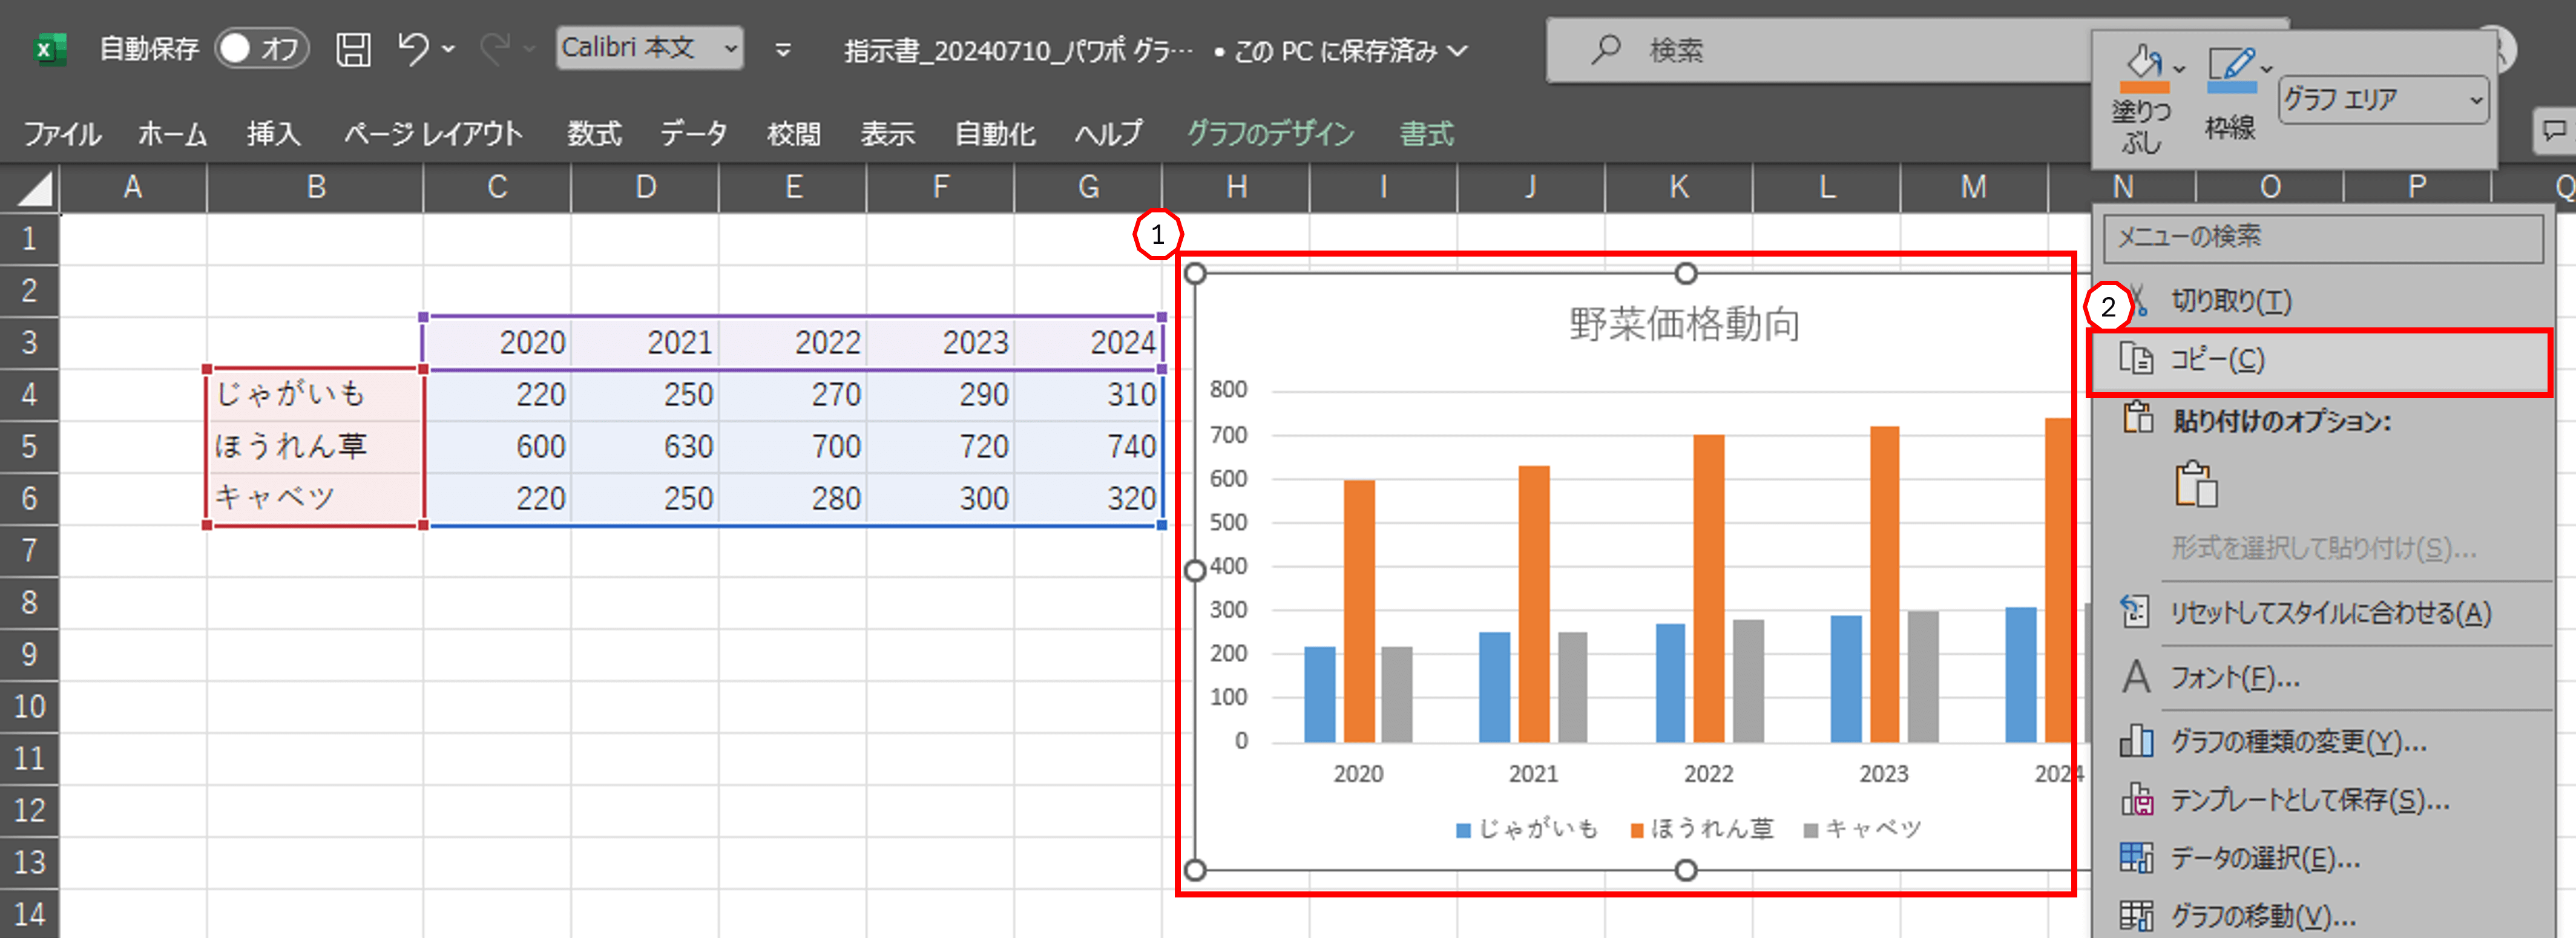Click the Excel application icon

49,48
